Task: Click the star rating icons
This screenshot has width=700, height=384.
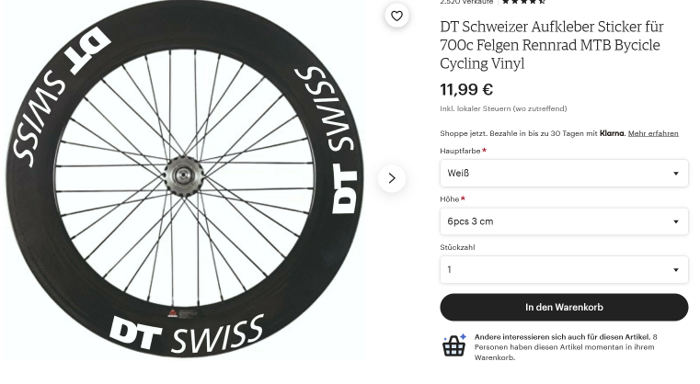Action: [523, 2]
